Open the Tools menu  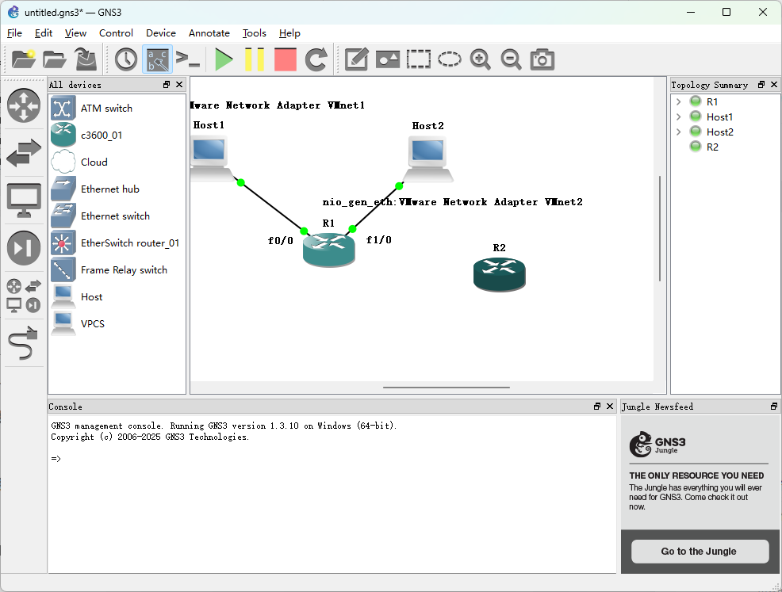coord(255,33)
